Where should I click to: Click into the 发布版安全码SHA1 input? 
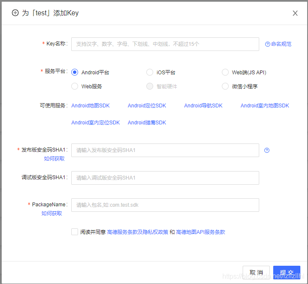point(165,150)
